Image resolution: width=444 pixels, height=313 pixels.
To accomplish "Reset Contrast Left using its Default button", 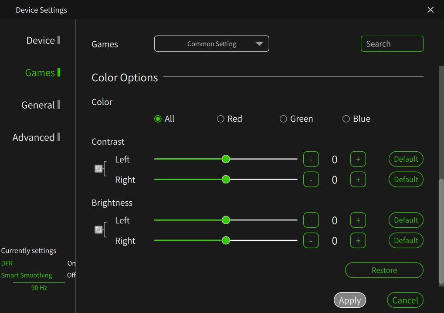I will 406,159.
